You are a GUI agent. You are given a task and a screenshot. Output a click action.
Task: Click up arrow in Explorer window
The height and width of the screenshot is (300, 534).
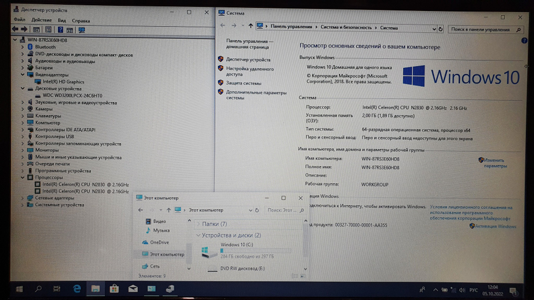pyautogui.click(x=169, y=210)
